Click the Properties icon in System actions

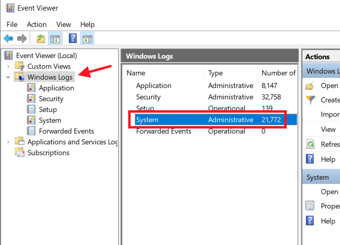point(310,206)
